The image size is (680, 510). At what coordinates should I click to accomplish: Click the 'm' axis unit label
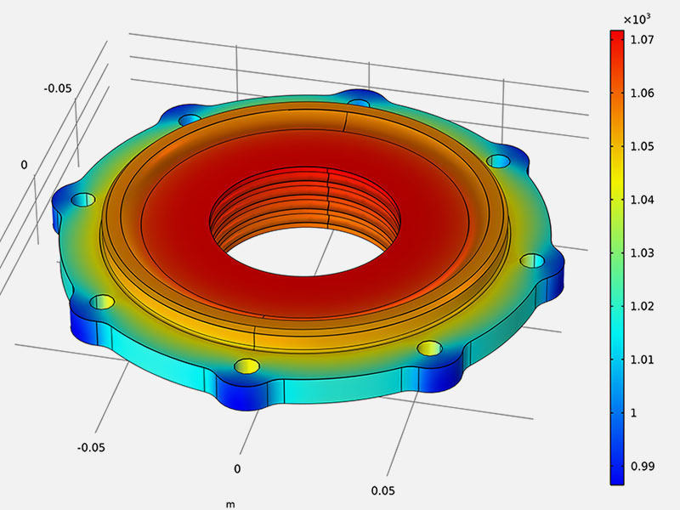(229, 504)
